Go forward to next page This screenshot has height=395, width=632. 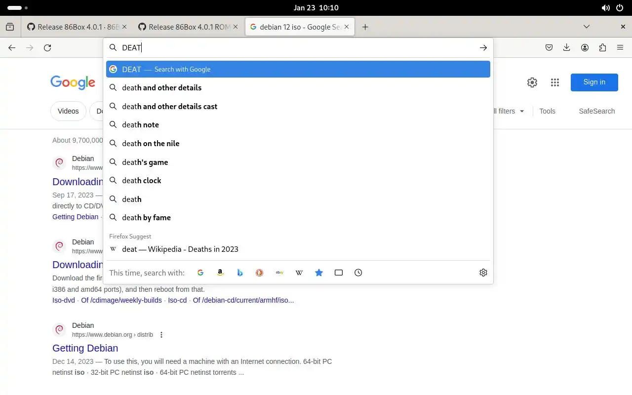pos(30,48)
